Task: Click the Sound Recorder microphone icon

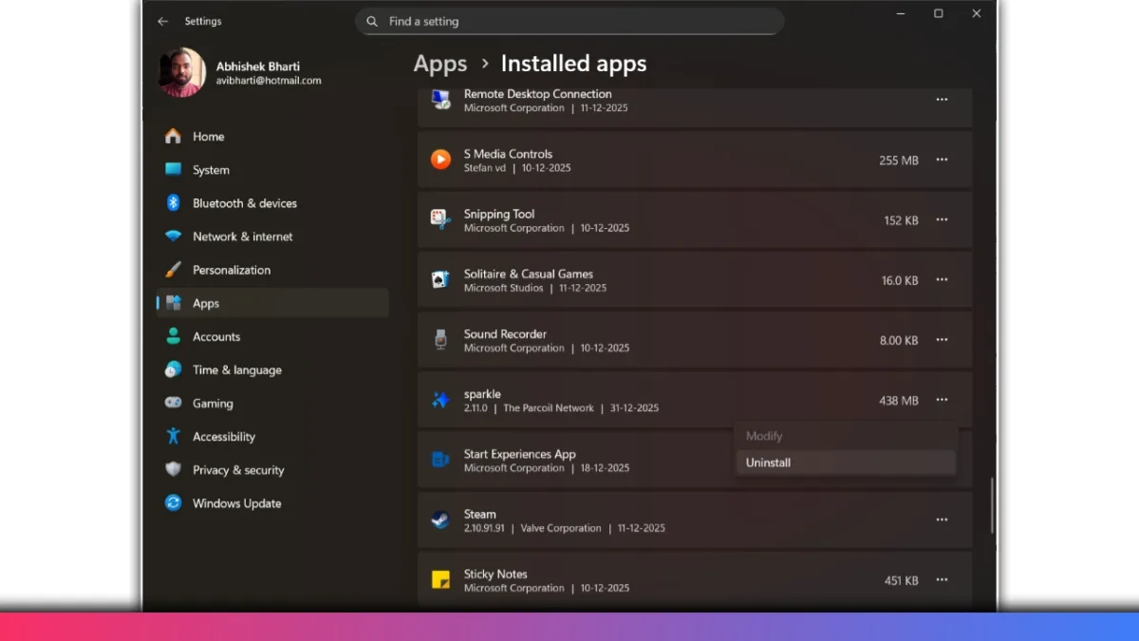Action: [440, 339]
